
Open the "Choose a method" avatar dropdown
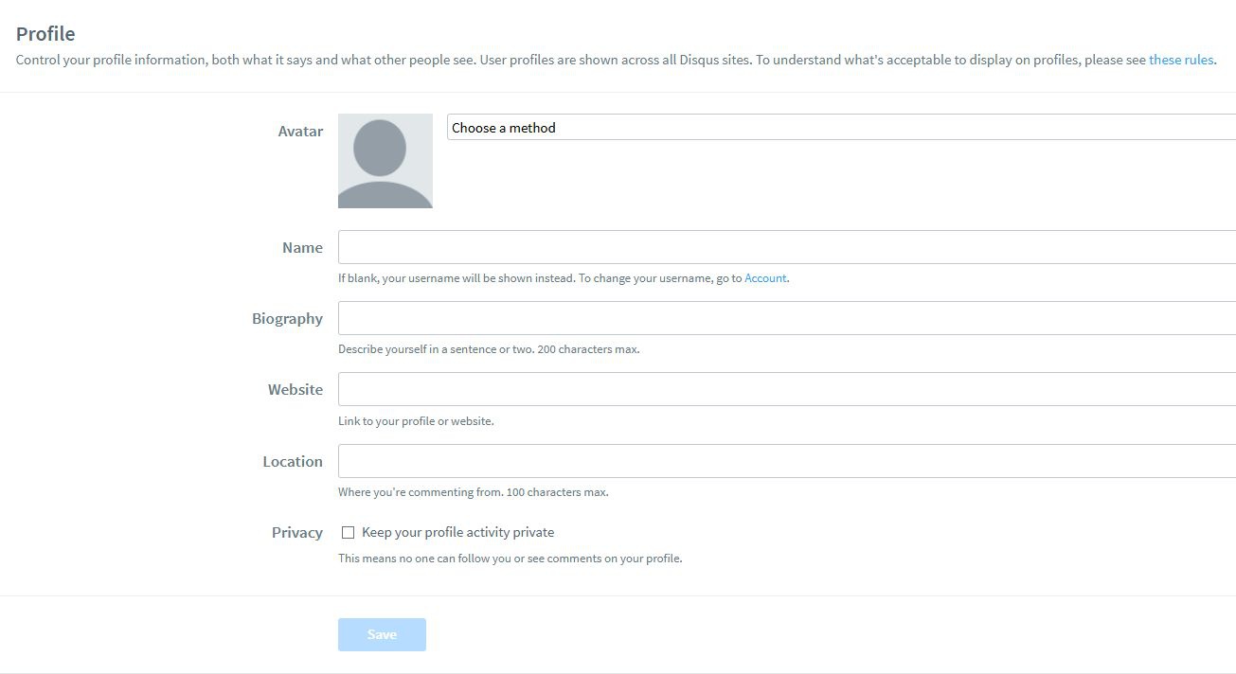tap(839, 128)
